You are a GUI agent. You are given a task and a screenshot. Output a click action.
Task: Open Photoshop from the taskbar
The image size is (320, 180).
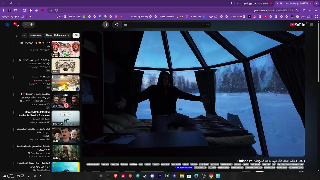point(167,176)
